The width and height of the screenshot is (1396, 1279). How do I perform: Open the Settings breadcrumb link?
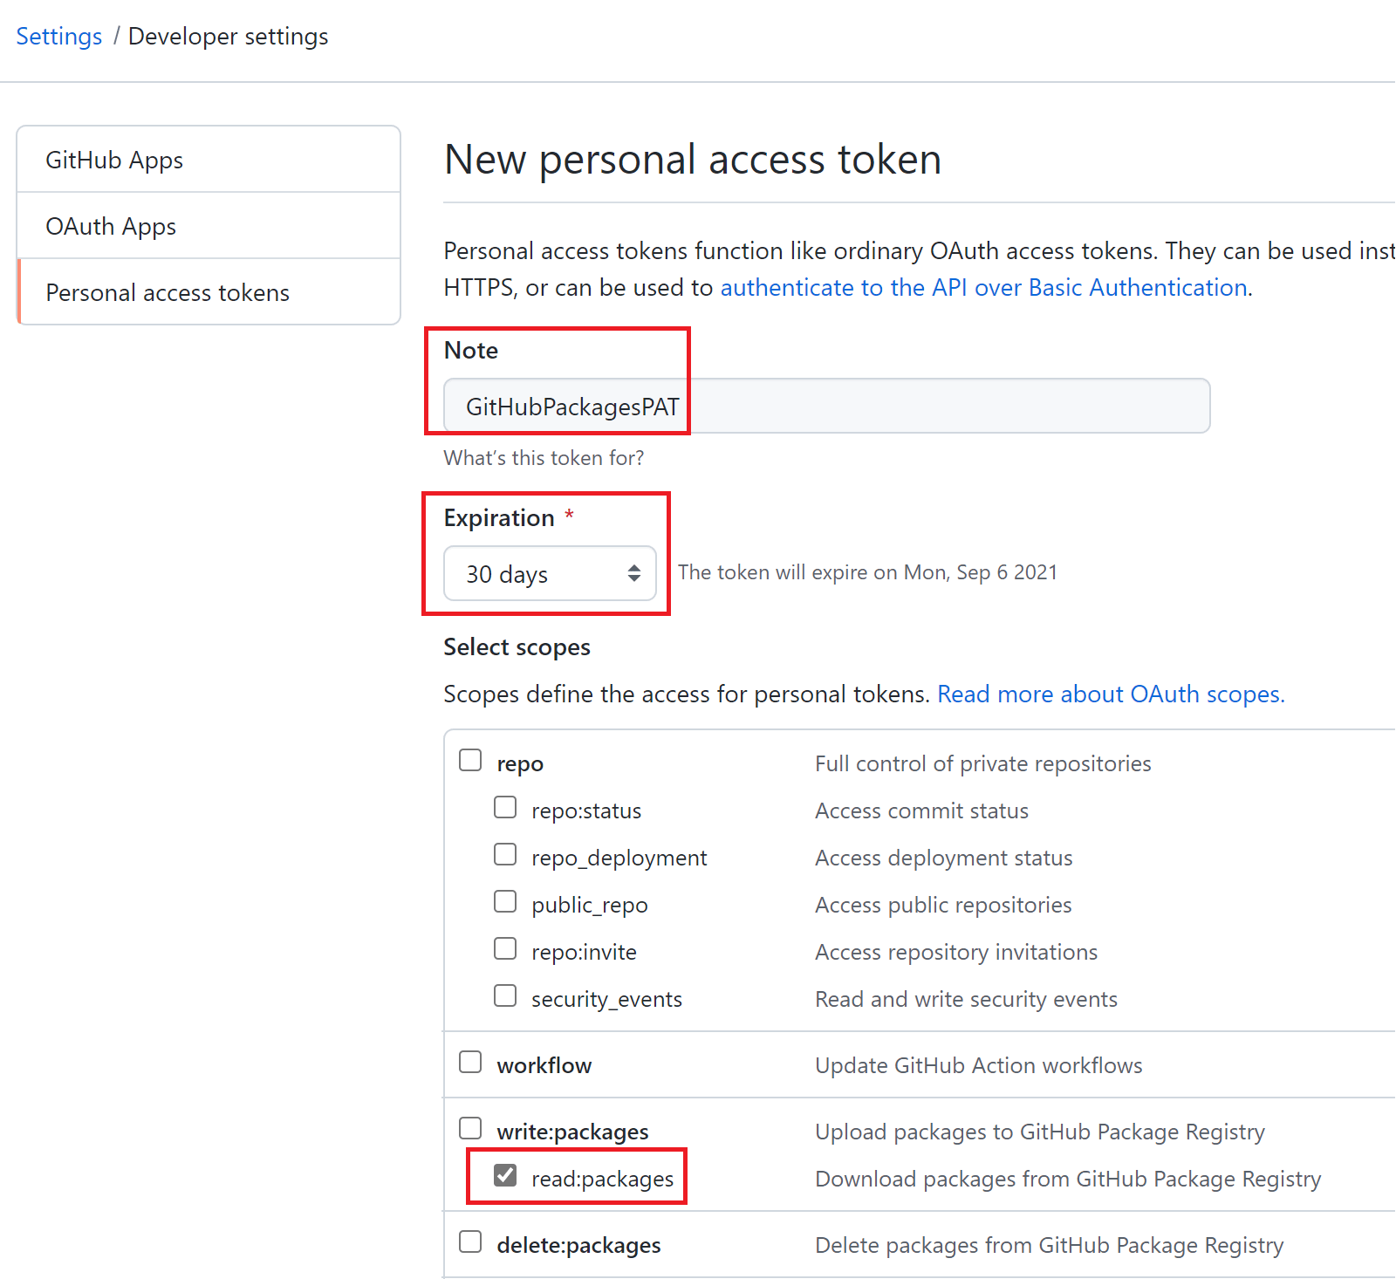point(59,37)
